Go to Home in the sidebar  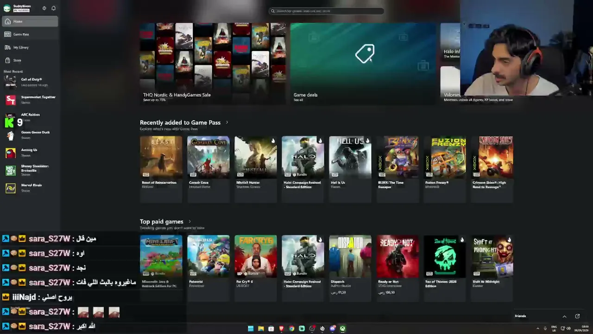tap(30, 21)
